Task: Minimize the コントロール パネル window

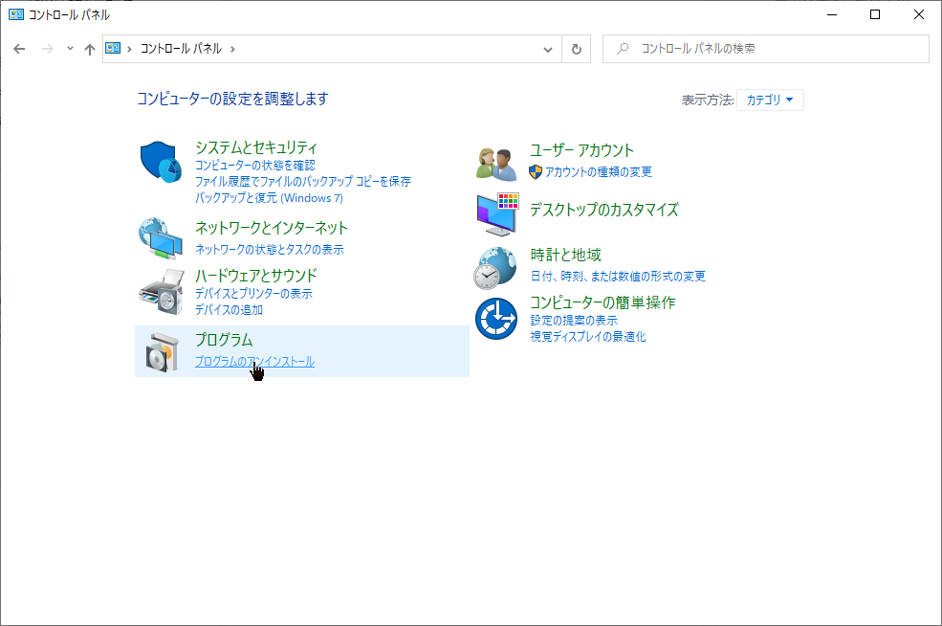Action: [832, 14]
